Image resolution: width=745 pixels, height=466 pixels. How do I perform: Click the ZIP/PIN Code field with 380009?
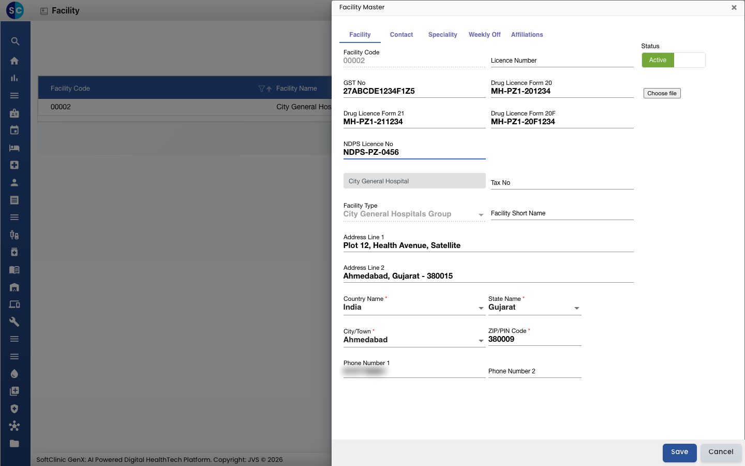[x=534, y=339]
